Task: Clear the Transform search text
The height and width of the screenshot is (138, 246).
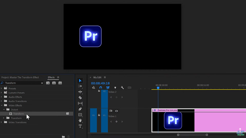Action: [42, 83]
